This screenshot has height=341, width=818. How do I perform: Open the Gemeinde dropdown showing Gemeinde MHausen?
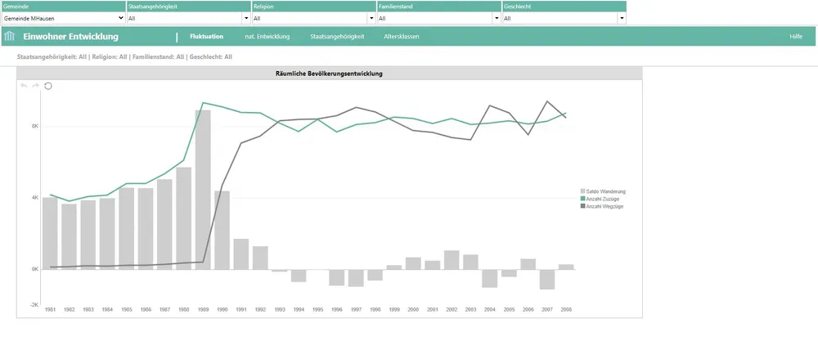coord(63,17)
